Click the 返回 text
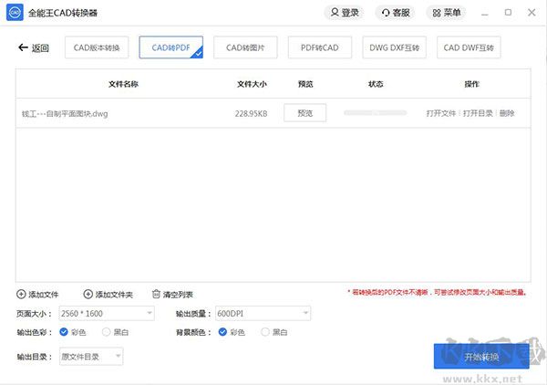The image size is (547, 385). [x=40, y=47]
